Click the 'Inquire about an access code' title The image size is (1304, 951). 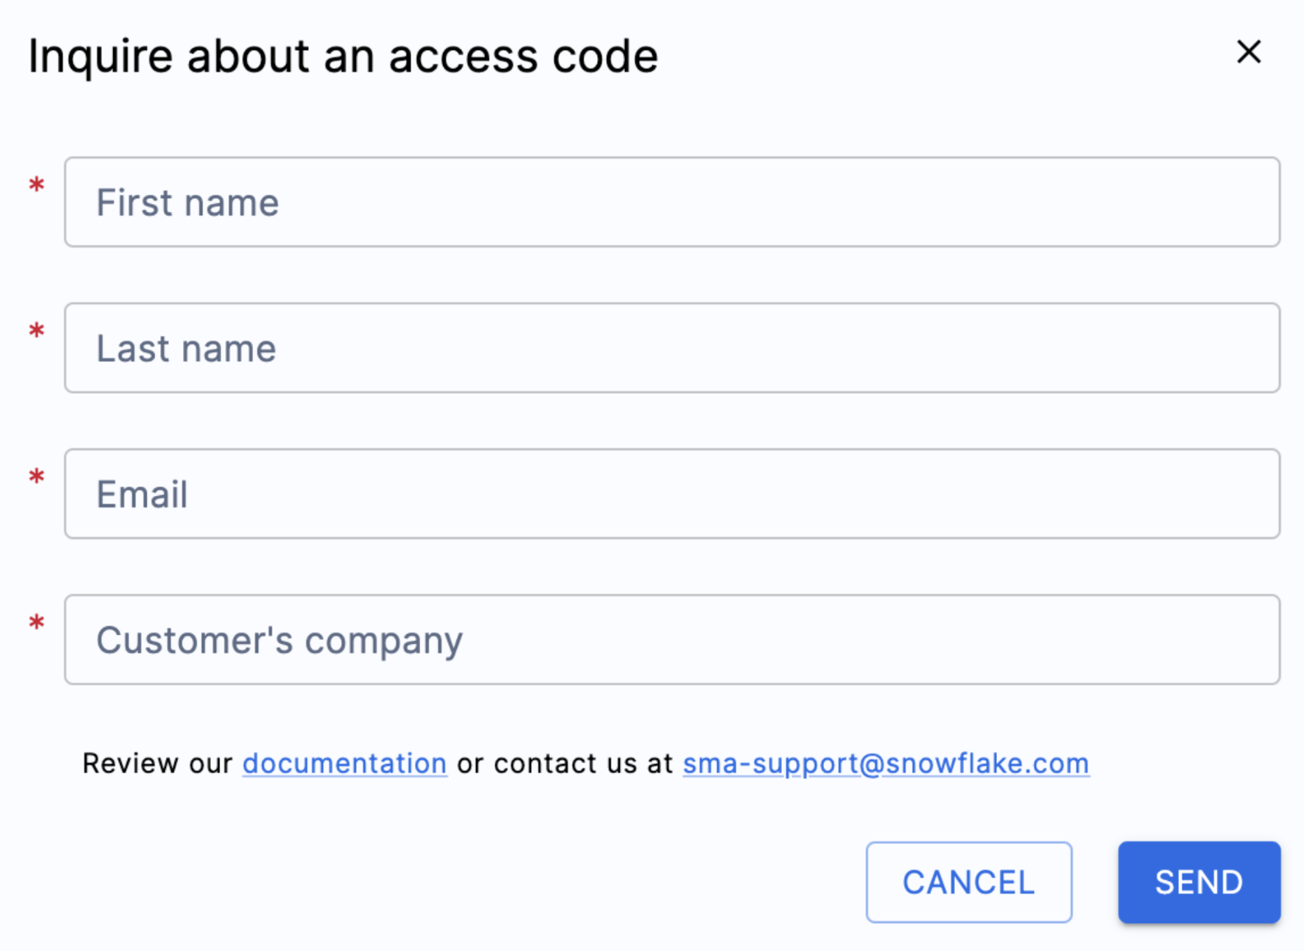click(342, 56)
